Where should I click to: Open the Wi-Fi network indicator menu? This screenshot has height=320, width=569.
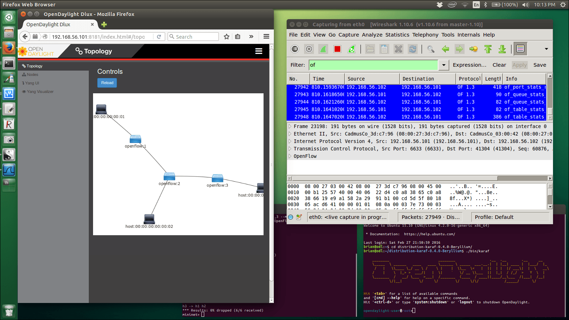(x=465, y=5)
